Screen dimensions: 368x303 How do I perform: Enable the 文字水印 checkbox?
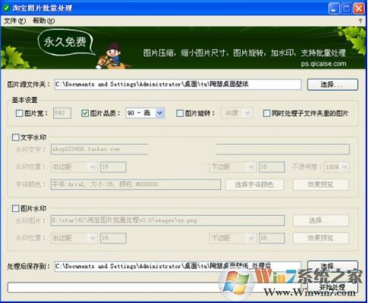(16, 137)
